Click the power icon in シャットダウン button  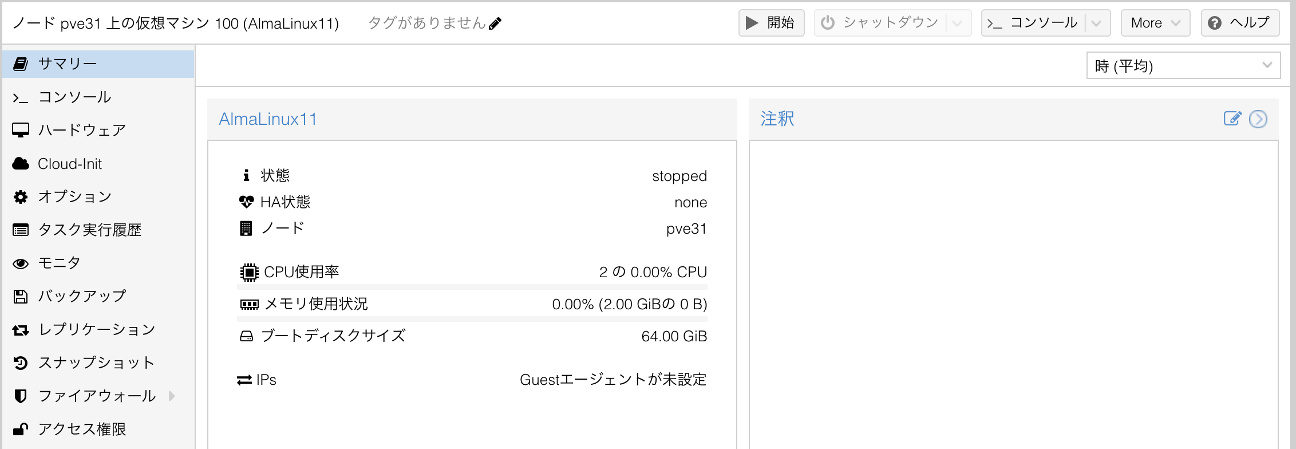coord(828,23)
